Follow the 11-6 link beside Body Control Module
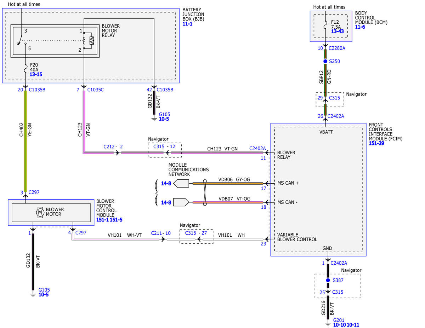Viewport: 425px width, 328px height. click(x=360, y=27)
